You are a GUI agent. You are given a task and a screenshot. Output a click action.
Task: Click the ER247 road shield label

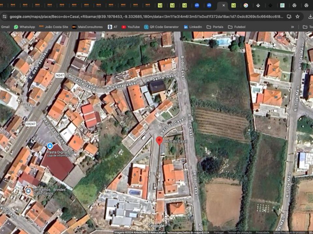31,124
